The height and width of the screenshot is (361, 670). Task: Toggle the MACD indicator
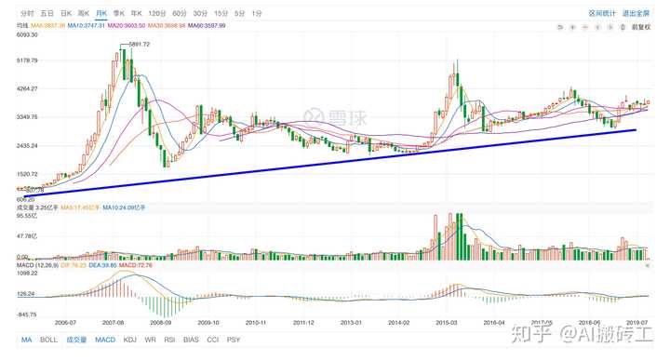(105, 340)
